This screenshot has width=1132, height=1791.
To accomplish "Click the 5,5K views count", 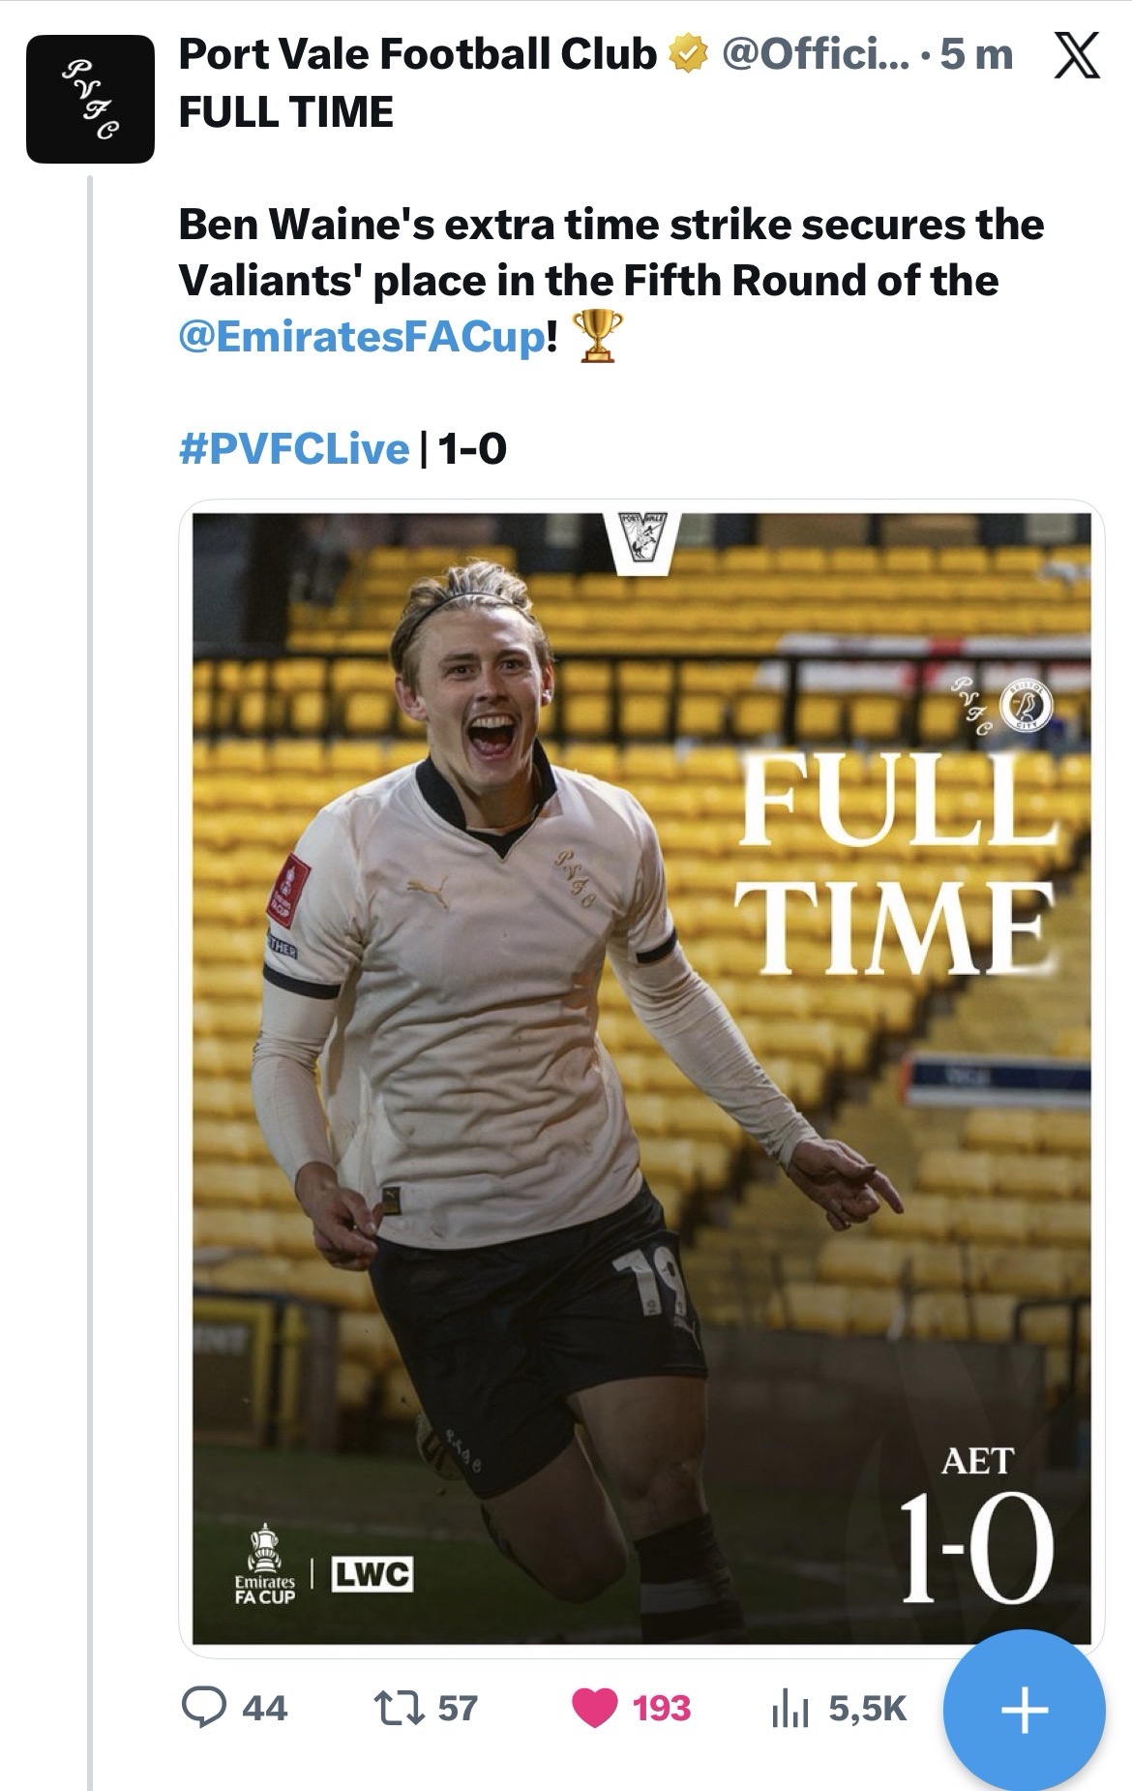I will click(868, 1708).
